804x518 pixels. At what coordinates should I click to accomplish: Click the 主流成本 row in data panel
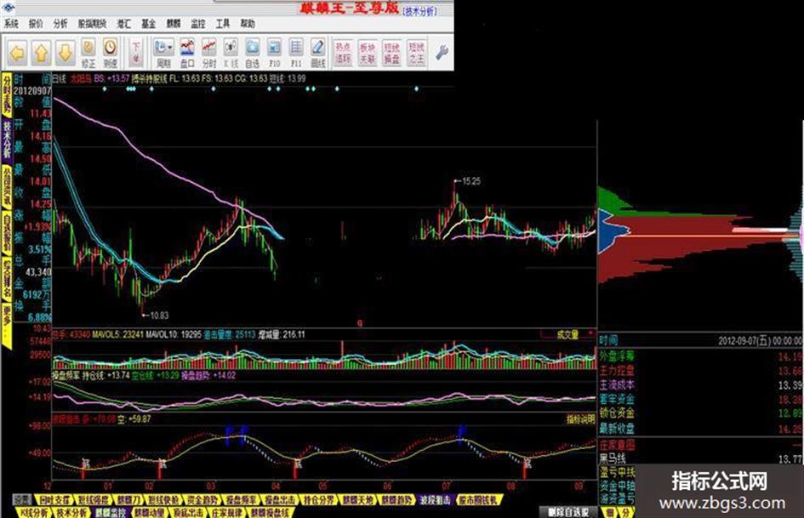click(x=701, y=384)
